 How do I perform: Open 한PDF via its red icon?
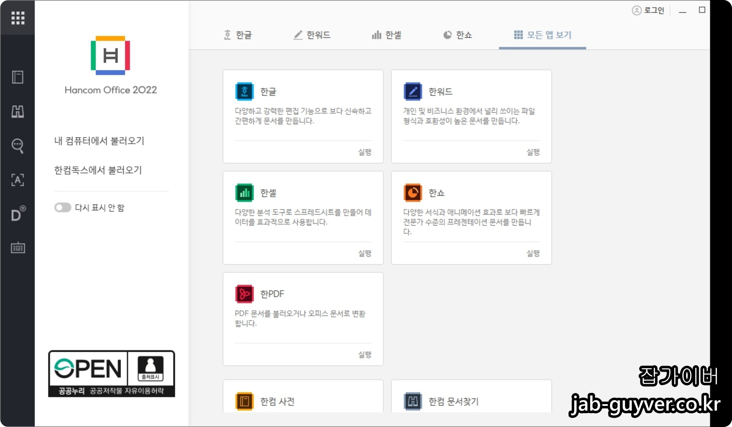pyautogui.click(x=244, y=294)
